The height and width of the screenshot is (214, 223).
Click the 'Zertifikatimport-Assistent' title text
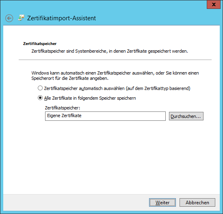coord(61,18)
